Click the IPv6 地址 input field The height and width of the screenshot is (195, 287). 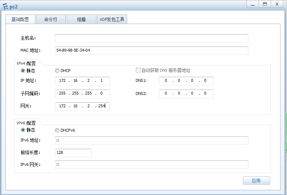(x=152, y=140)
